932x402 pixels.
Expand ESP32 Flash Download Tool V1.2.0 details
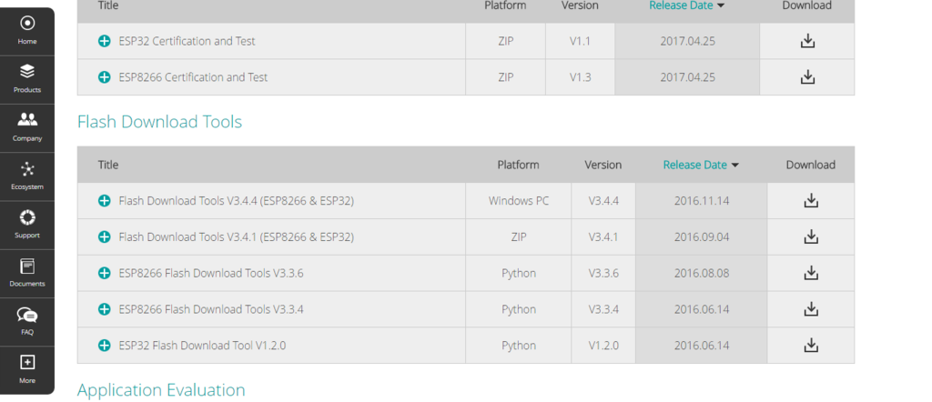104,346
